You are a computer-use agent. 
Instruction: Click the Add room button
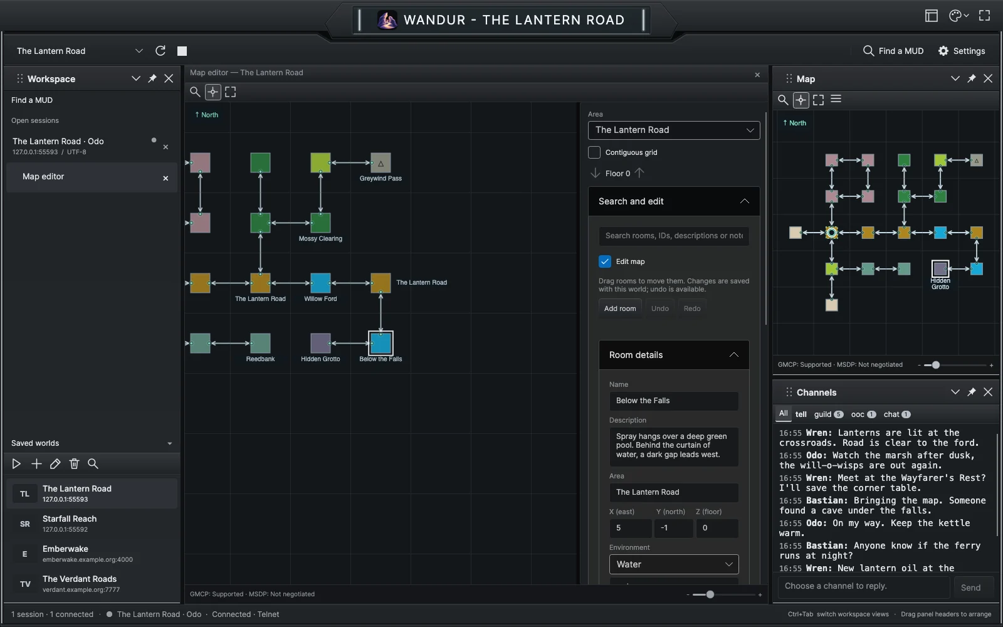click(x=620, y=308)
